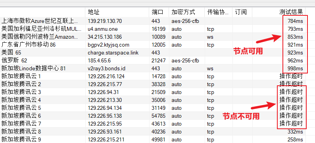Click address 129.226.95.138
This screenshot has width=315, height=143.
105,116
